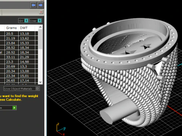Select the 13,18 DWT cell
The image size is (182, 136).
27,34
